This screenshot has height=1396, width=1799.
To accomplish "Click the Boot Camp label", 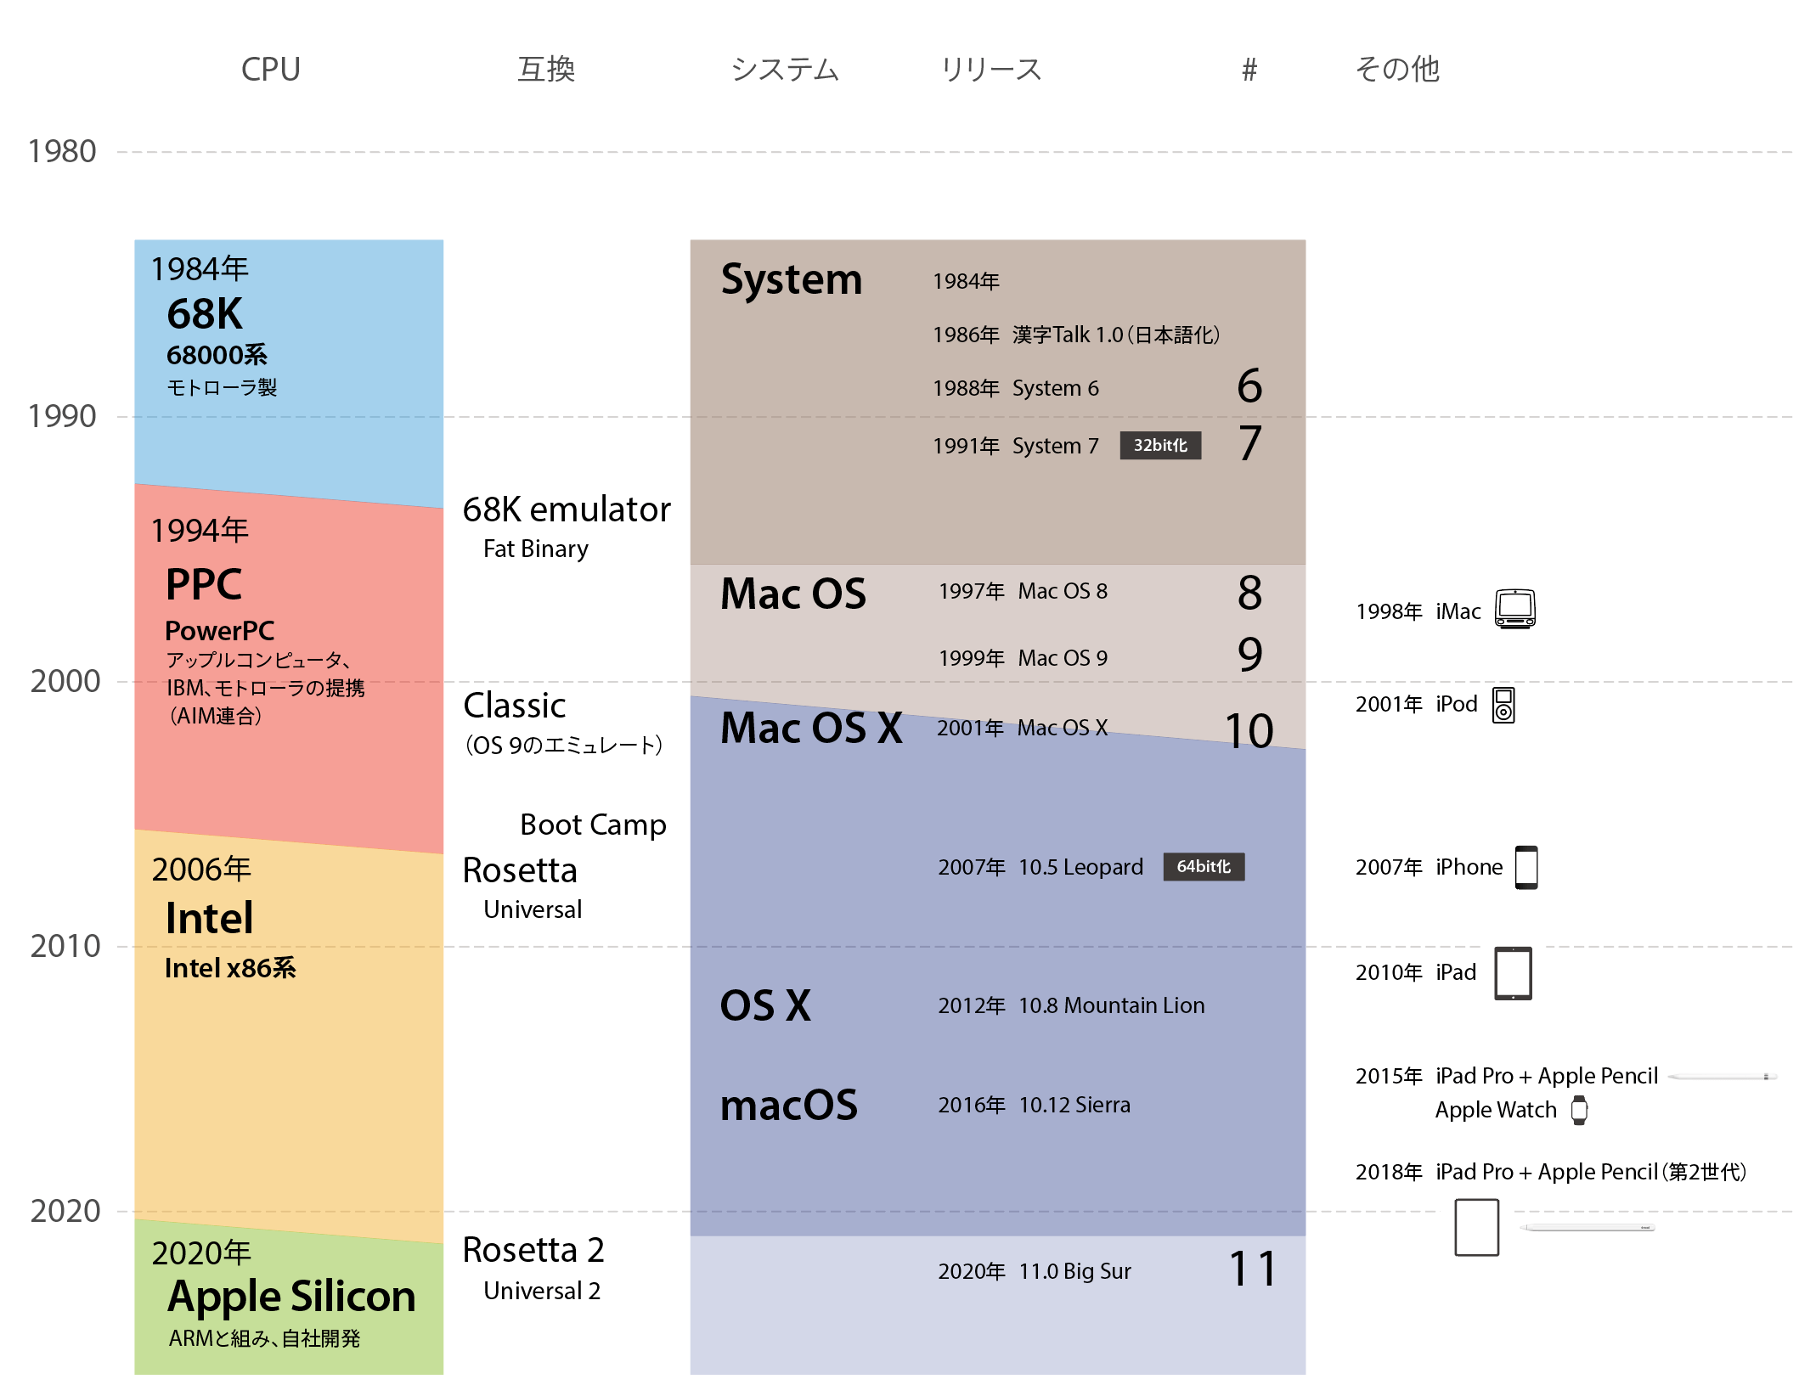I will pyautogui.click(x=593, y=825).
